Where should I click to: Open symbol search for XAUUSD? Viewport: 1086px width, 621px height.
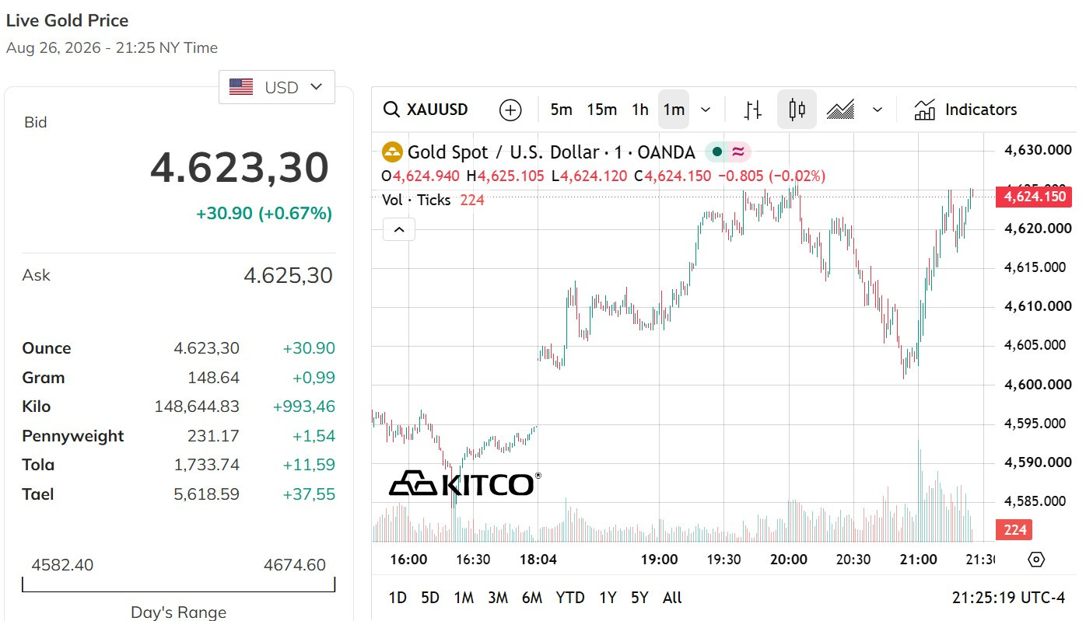(x=426, y=110)
